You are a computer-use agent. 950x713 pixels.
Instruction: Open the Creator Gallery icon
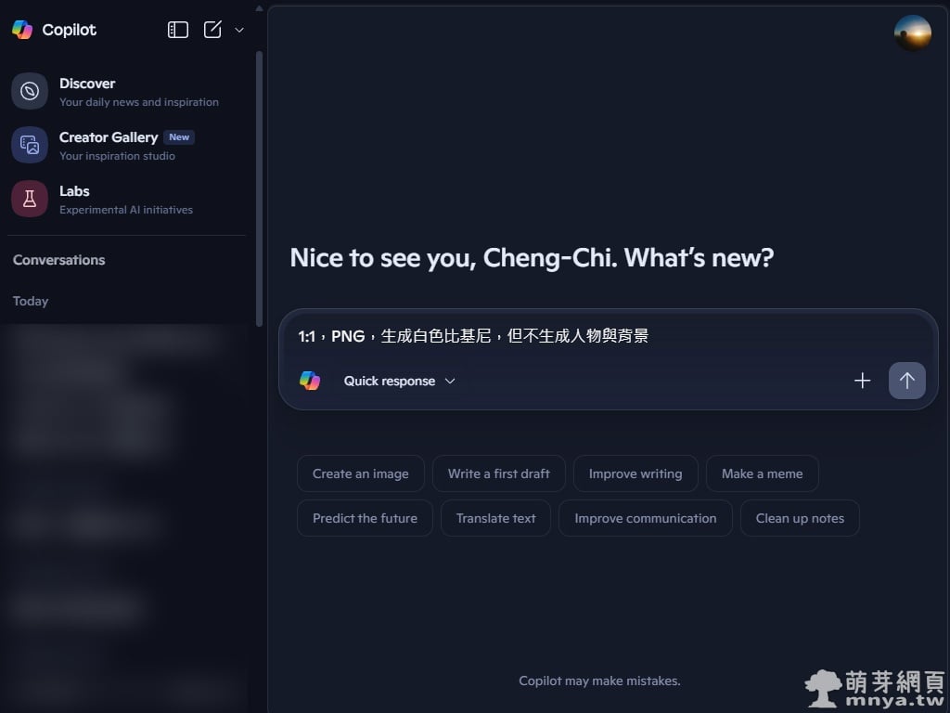[x=30, y=145]
